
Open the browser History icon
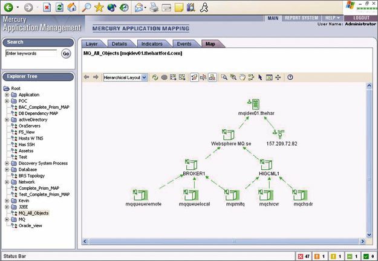tap(124, 7)
